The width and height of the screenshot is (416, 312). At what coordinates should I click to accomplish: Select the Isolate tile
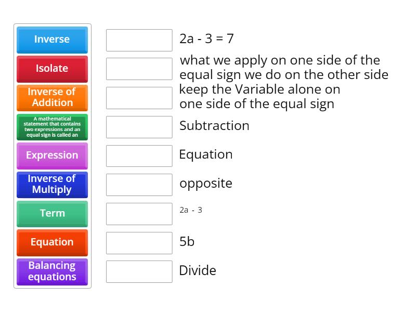click(x=52, y=69)
